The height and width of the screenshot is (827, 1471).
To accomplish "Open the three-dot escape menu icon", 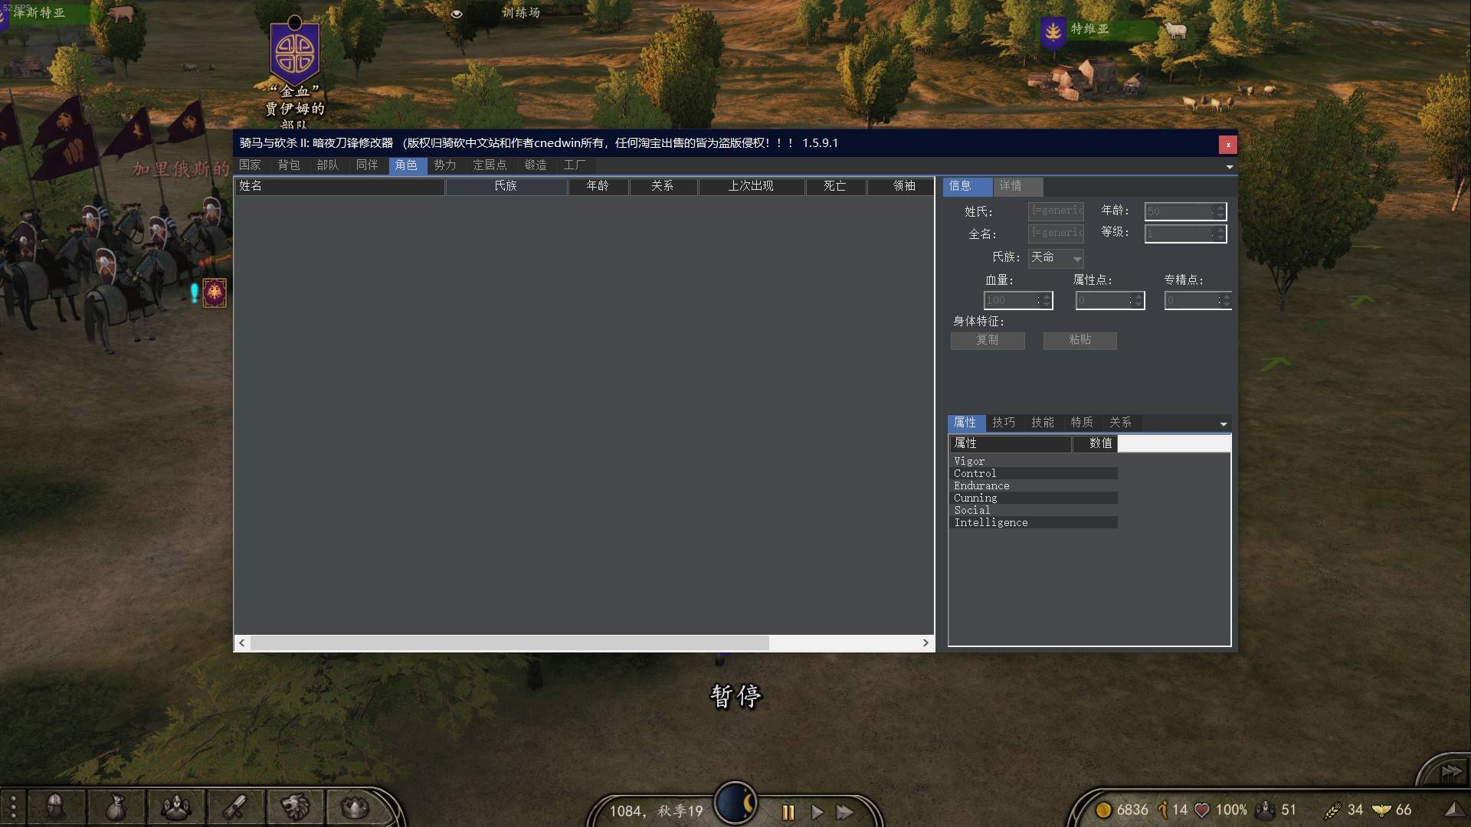I will coord(12,809).
